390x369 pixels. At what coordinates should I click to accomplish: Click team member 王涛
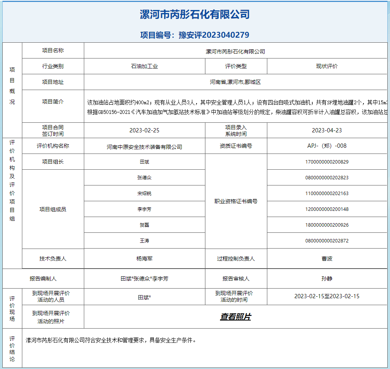(x=145, y=240)
